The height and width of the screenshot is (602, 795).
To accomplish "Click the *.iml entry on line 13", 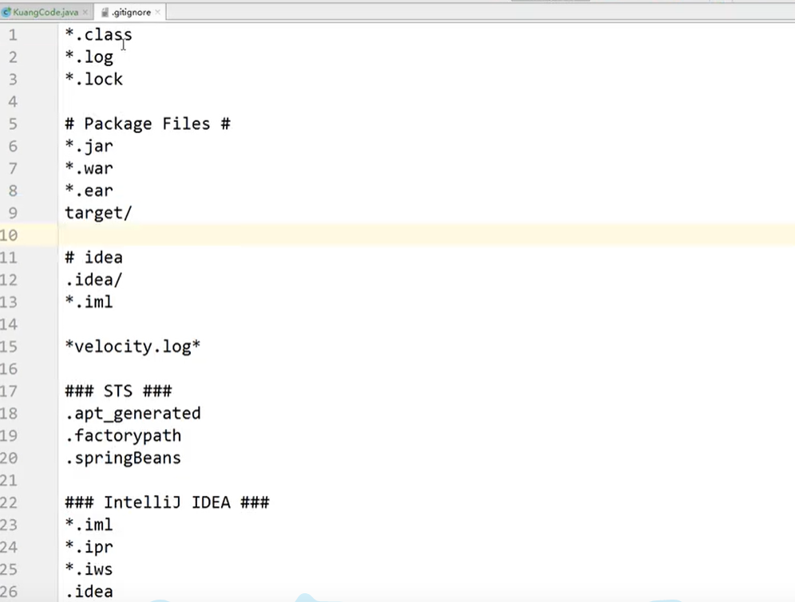I will click(x=89, y=301).
